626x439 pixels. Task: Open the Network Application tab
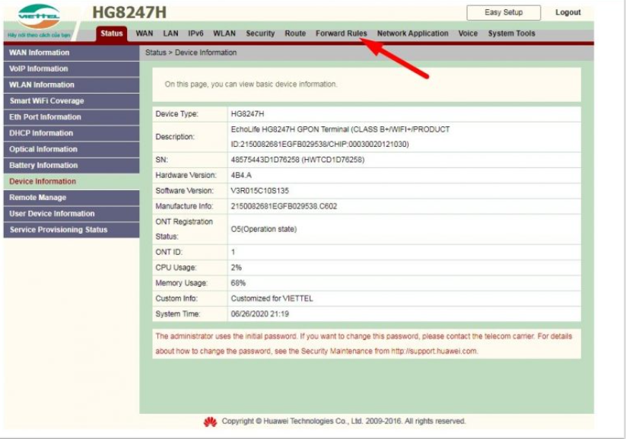tap(412, 33)
